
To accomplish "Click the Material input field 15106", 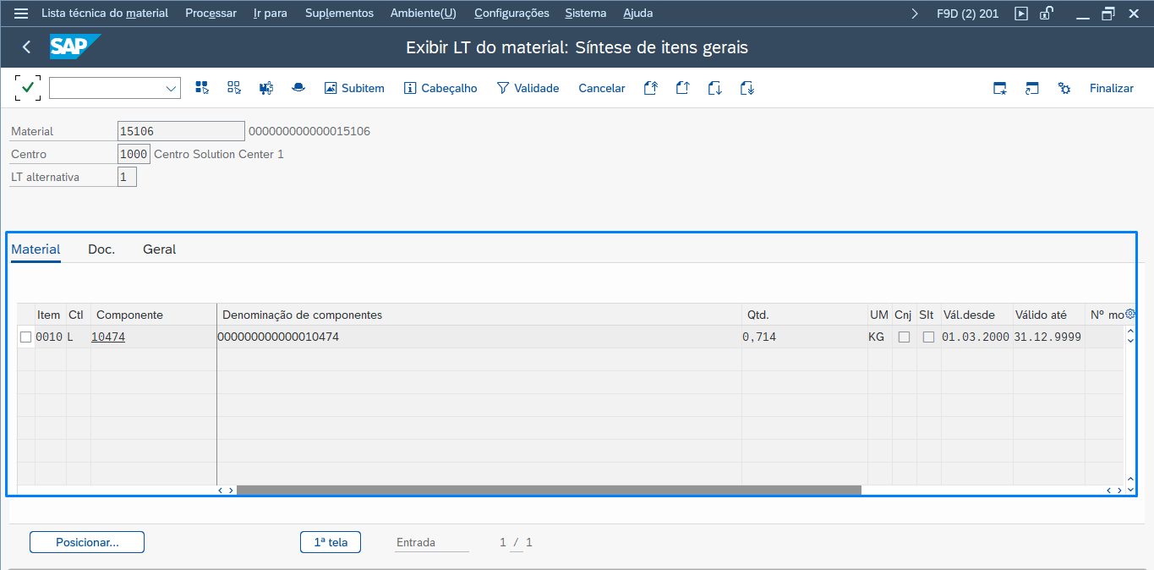I will (x=181, y=131).
